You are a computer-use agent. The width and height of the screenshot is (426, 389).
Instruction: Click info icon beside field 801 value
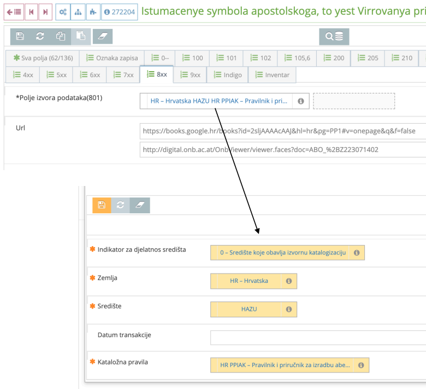point(300,101)
